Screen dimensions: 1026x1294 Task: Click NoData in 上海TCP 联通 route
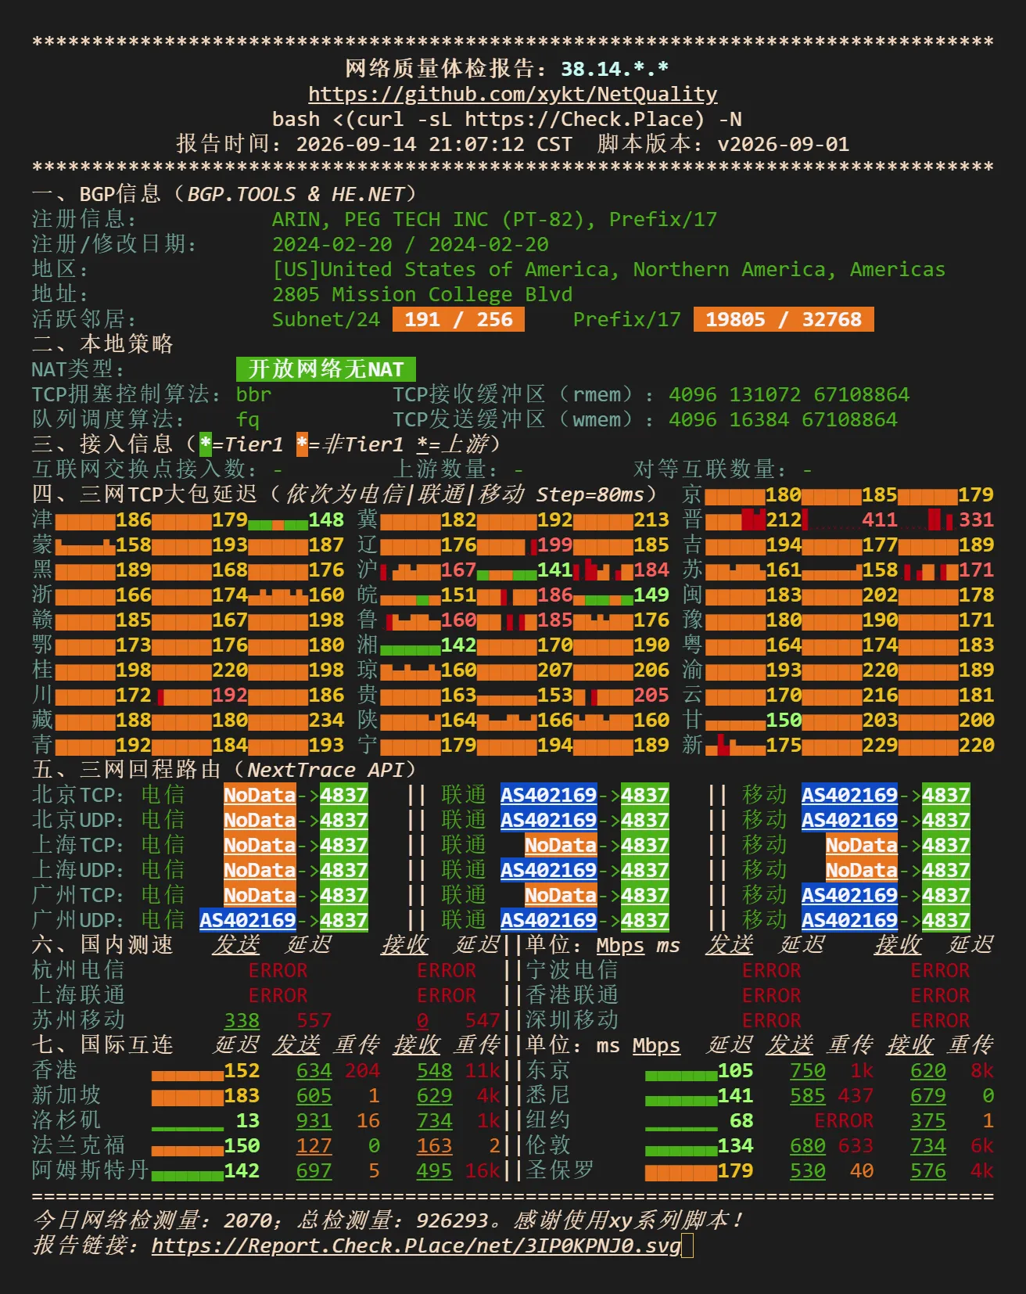click(561, 845)
